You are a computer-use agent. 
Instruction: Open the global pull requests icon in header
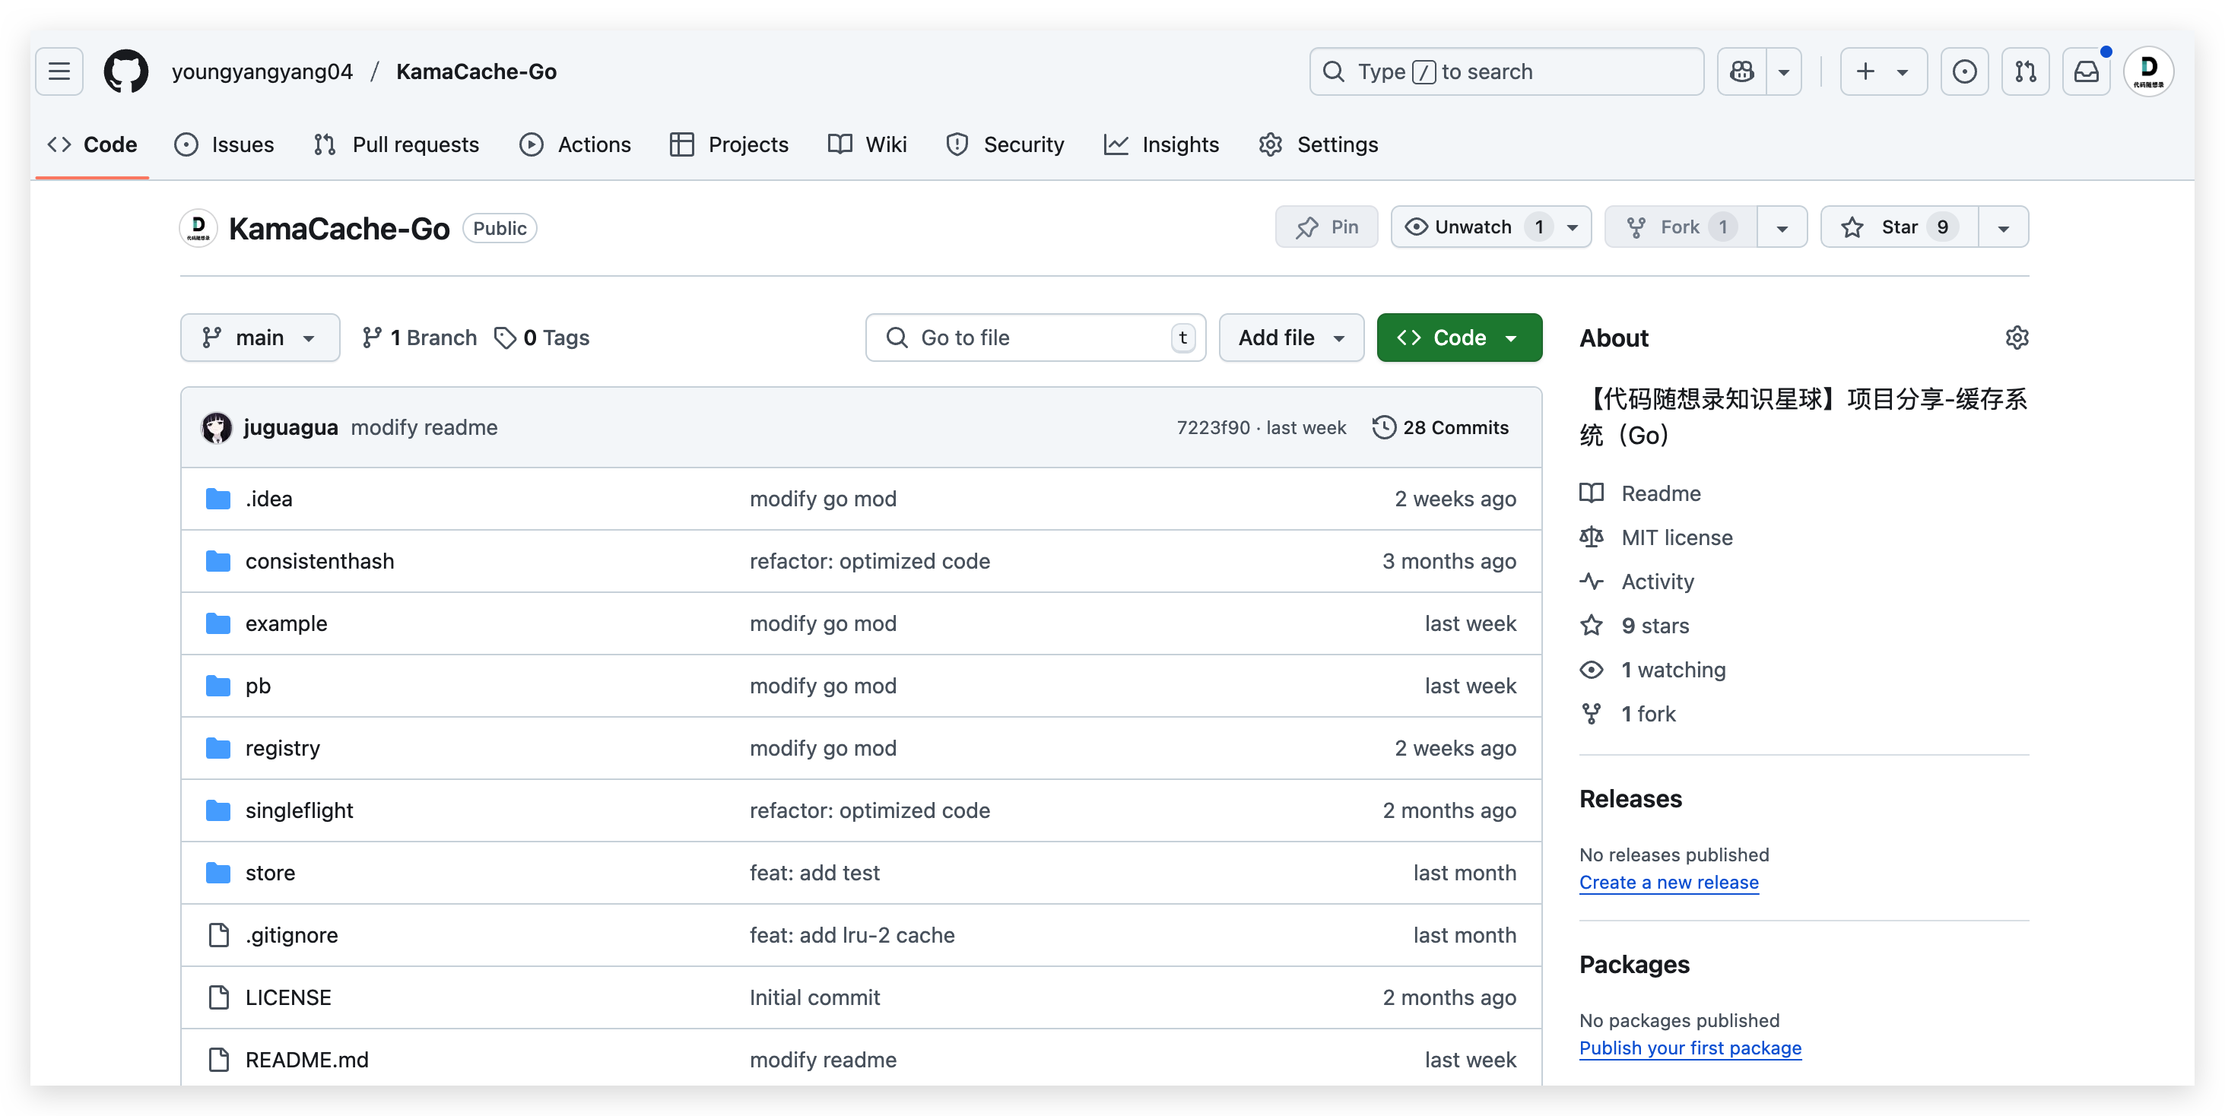(2026, 71)
